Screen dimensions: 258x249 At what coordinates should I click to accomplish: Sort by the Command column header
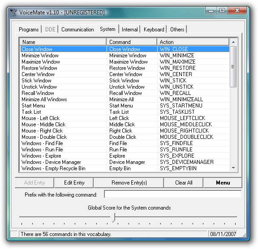tap(132, 42)
